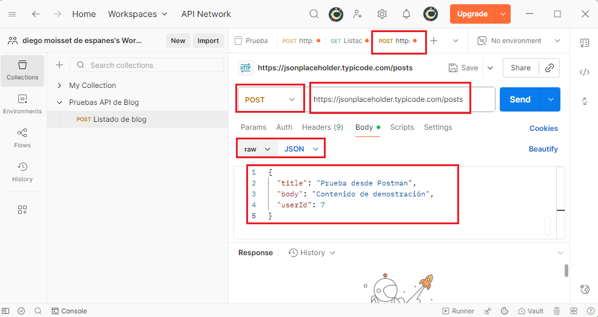598x317 pixels.
Task: Open the code snippet icon
Action: point(584,72)
